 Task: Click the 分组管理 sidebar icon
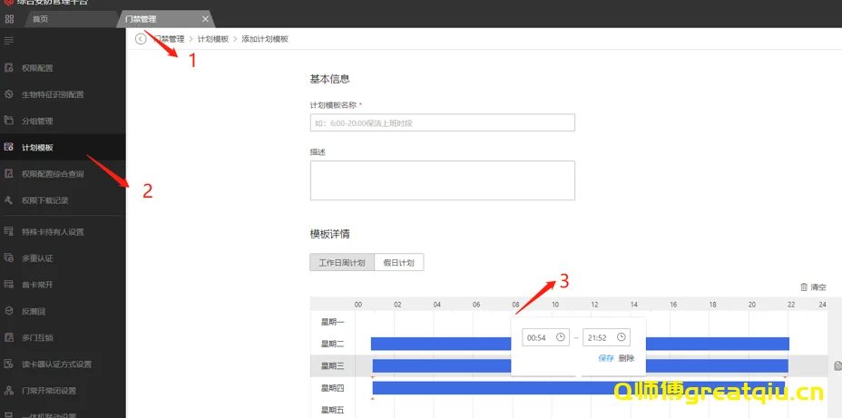click(9, 121)
